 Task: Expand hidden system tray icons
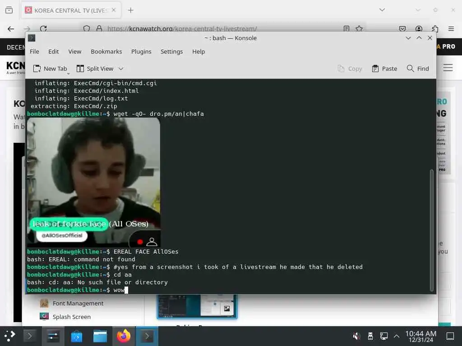[x=397, y=336]
